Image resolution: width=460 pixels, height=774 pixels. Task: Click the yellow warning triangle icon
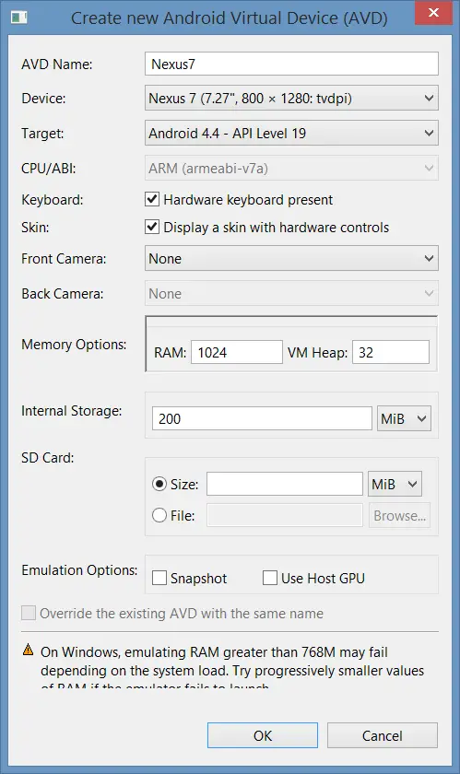[29, 651]
